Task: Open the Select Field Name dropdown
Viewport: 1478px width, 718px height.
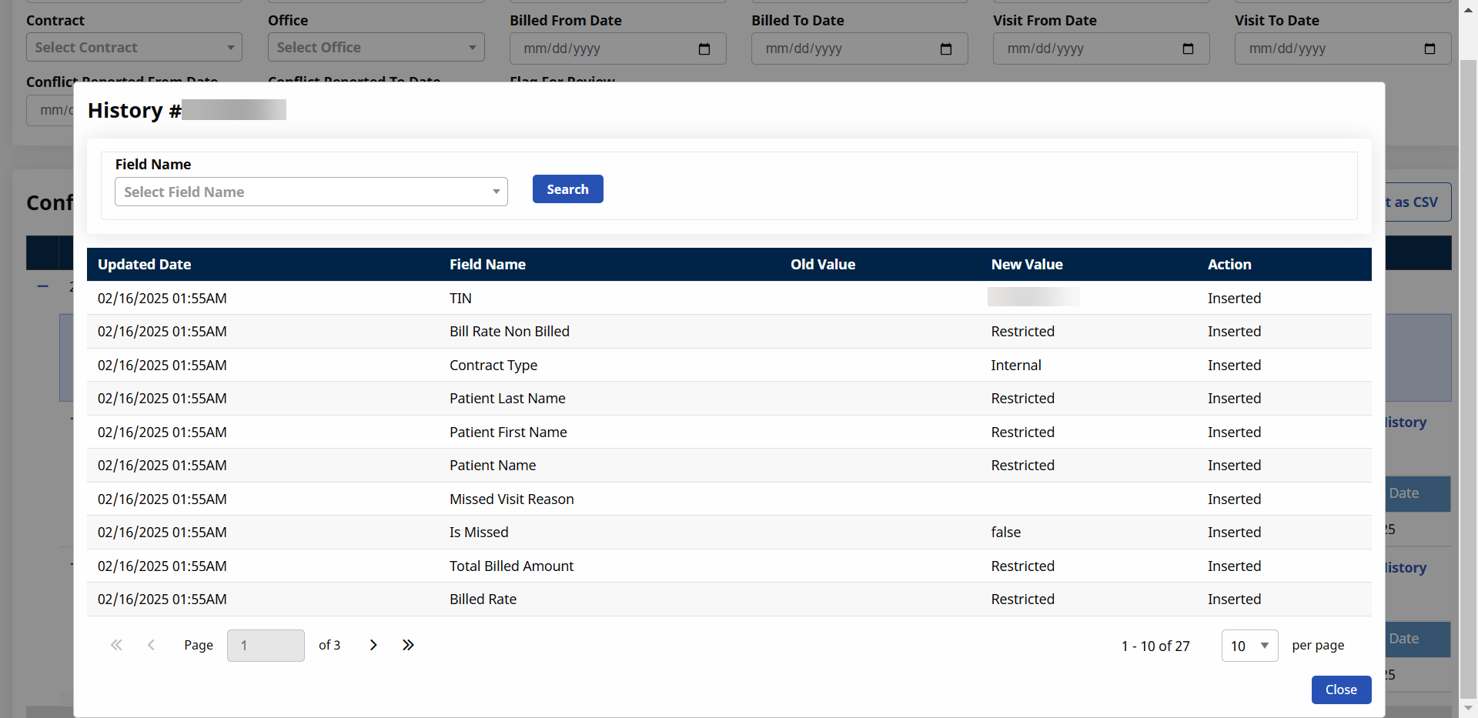Action: (x=311, y=192)
